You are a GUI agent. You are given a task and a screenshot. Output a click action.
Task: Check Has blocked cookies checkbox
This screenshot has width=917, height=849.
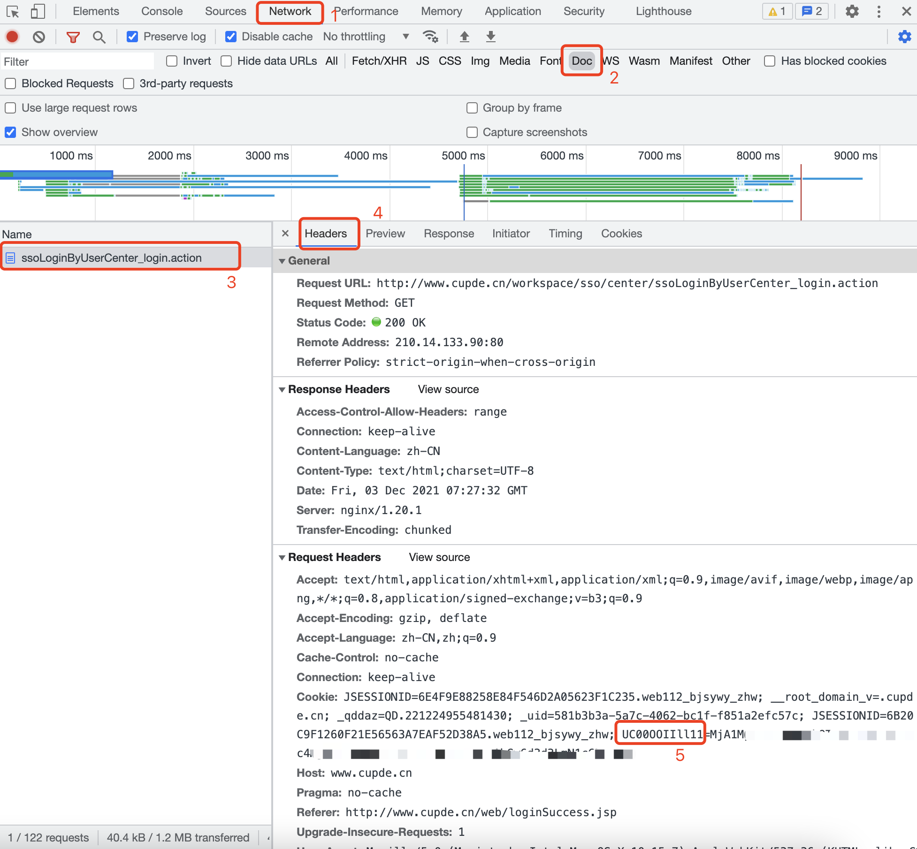[770, 61]
